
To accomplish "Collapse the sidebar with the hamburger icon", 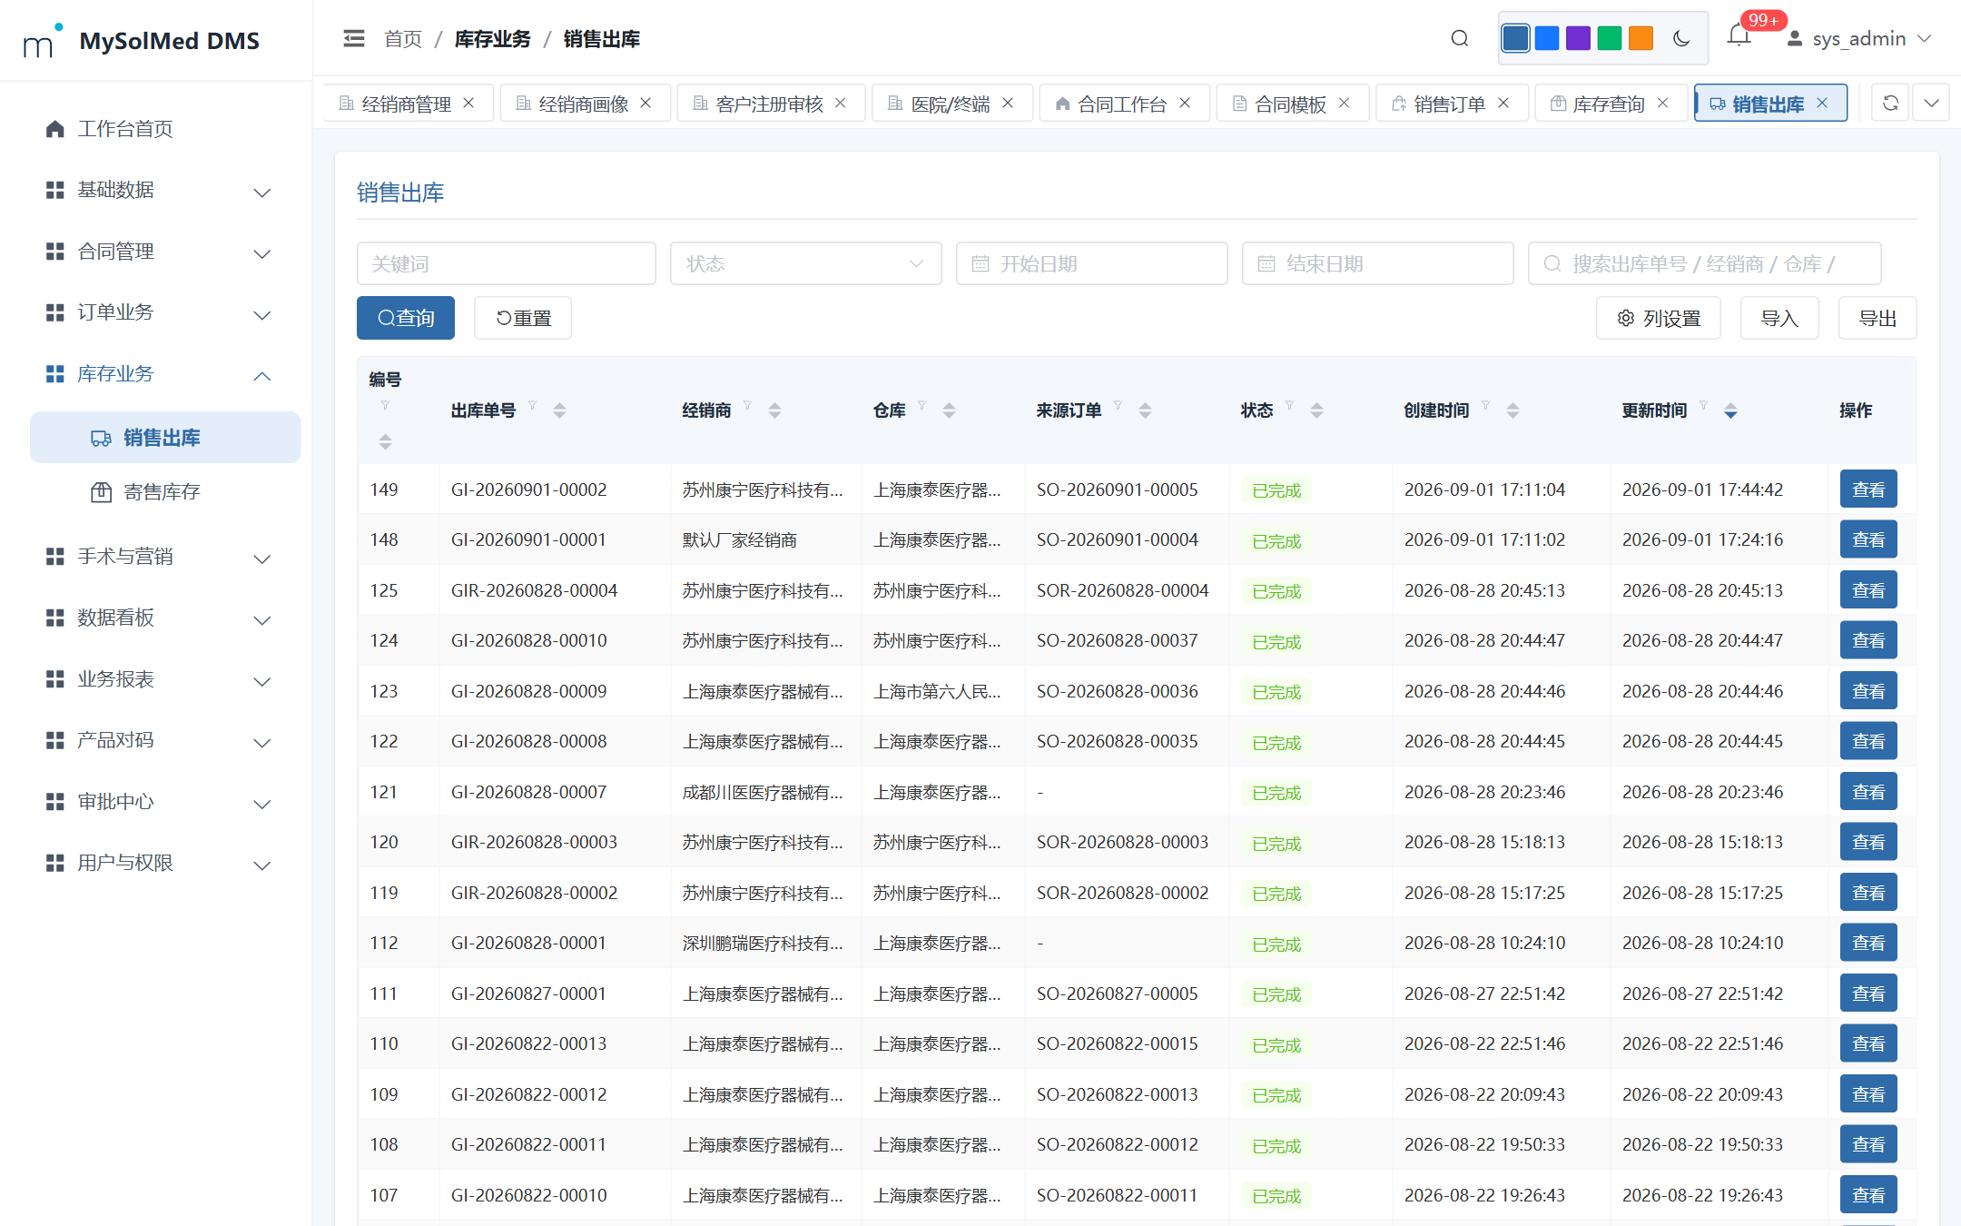I will pyautogui.click(x=354, y=38).
